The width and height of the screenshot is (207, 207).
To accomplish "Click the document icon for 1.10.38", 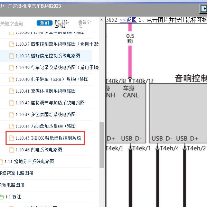I will pyautogui.click(x=12, y=56).
